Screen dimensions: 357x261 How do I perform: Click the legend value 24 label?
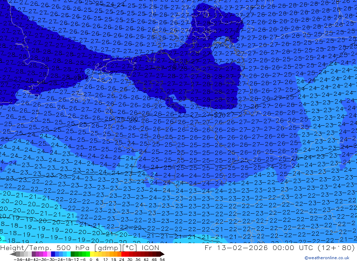click(x=122, y=260)
